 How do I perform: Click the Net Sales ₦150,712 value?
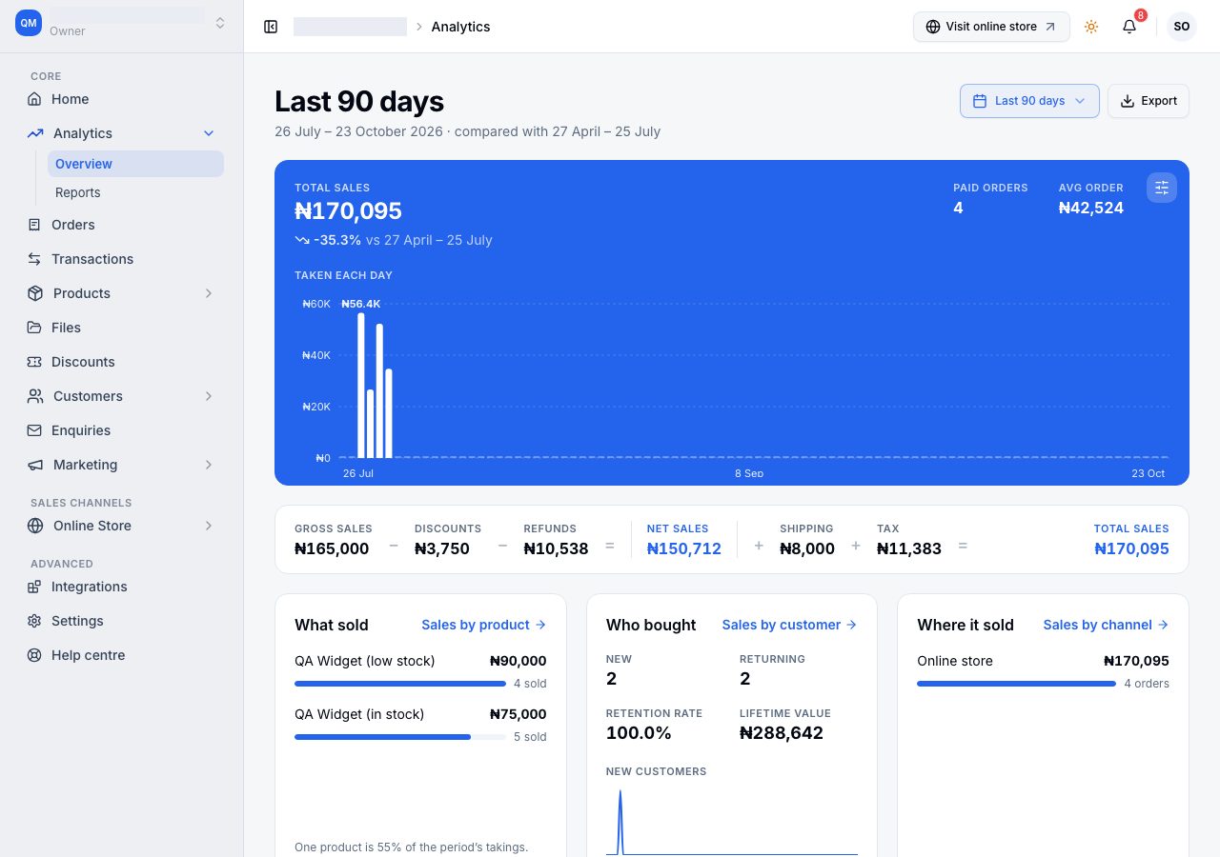684,548
